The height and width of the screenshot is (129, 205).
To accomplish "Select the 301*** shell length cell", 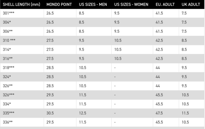I will tap(9, 13).
